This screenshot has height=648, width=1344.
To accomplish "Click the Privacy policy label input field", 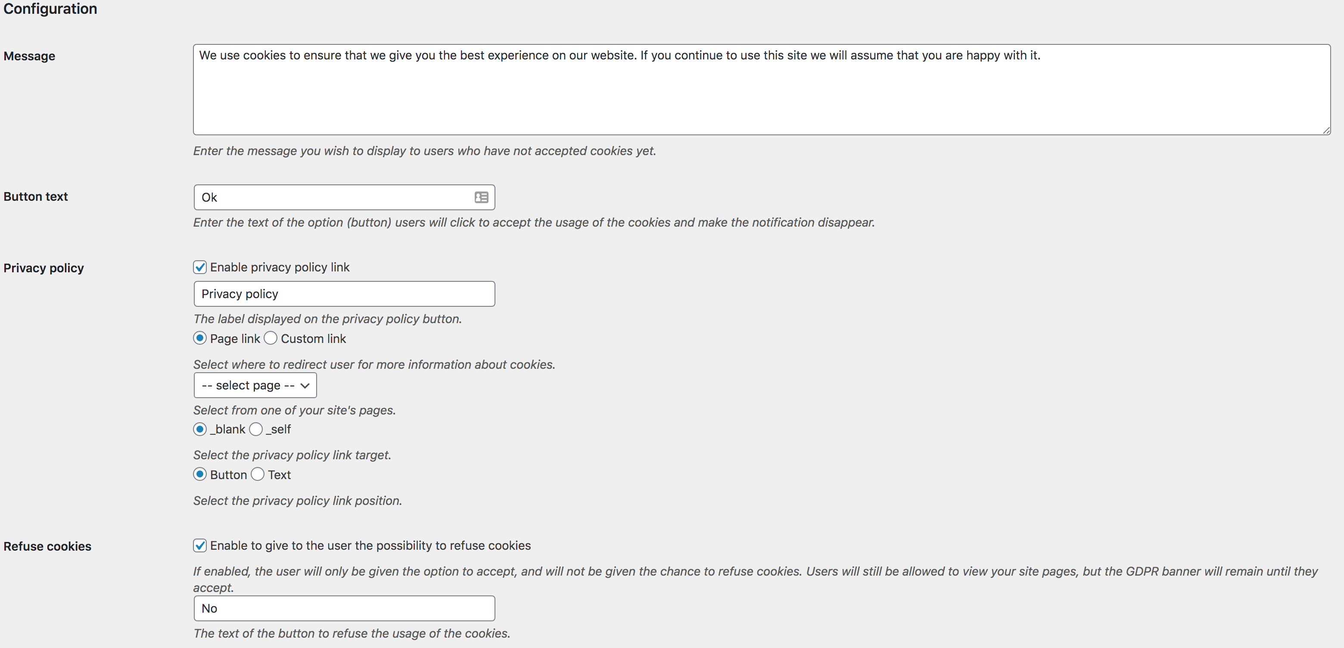I will coord(344,294).
